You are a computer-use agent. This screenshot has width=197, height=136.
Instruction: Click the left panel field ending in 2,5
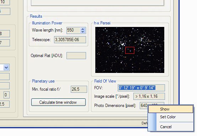4,104
